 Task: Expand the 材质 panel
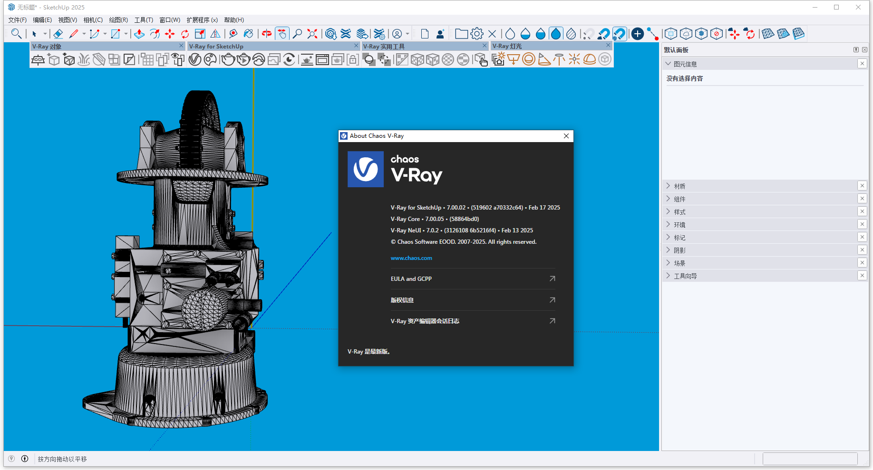(668, 186)
